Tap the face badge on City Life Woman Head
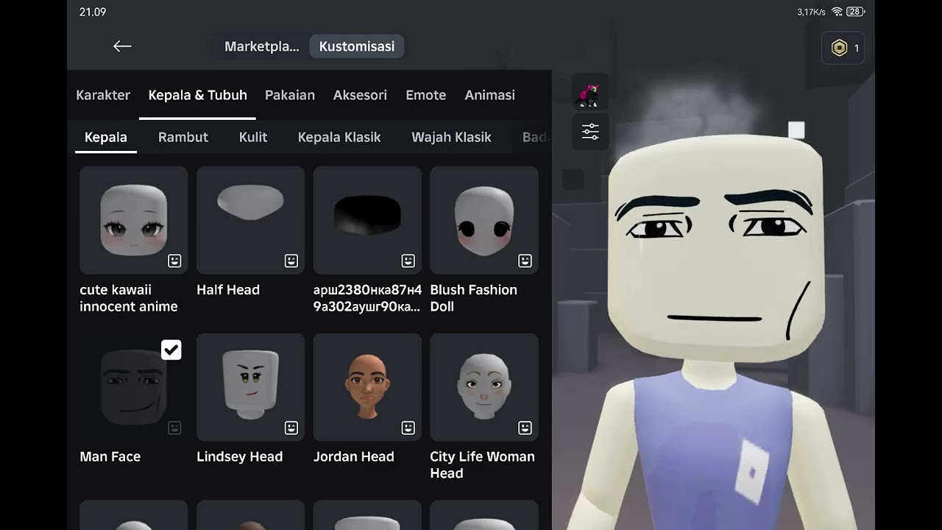Viewport: 942px width, 530px height. click(x=525, y=428)
